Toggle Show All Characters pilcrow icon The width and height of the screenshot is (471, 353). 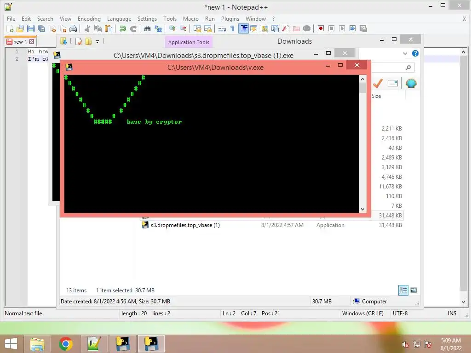coord(232,28)
